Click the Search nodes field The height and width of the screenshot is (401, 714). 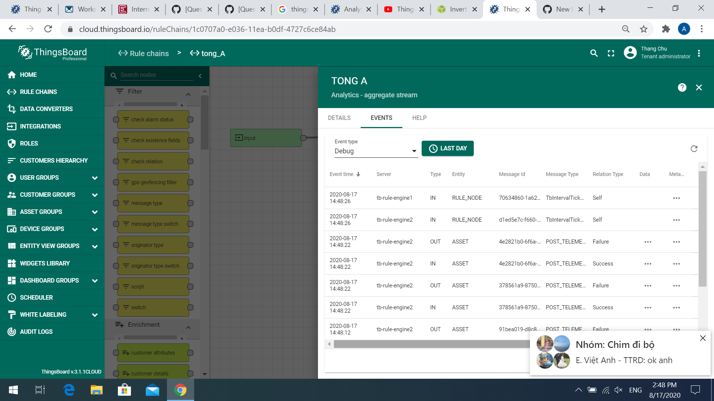(x=156, y=75)
